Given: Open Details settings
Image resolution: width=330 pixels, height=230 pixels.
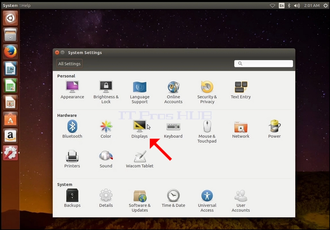Looking at the screenshot, I should click(x=106, y=198).
